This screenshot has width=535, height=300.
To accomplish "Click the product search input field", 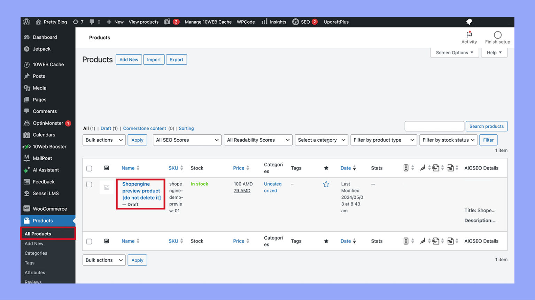I will tap(434, 126).
